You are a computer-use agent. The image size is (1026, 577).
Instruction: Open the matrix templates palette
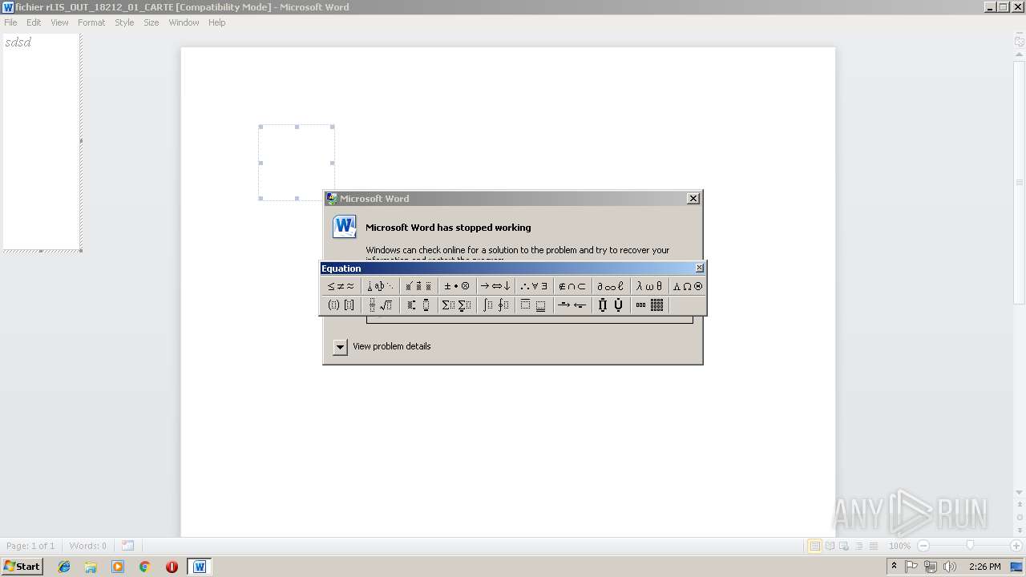[649, 305]
